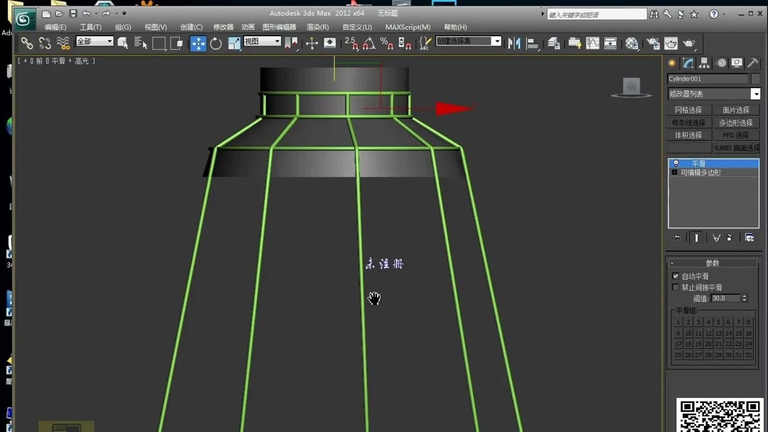Click the 网格选择 button
768x432 pixels.
point(688,109)
